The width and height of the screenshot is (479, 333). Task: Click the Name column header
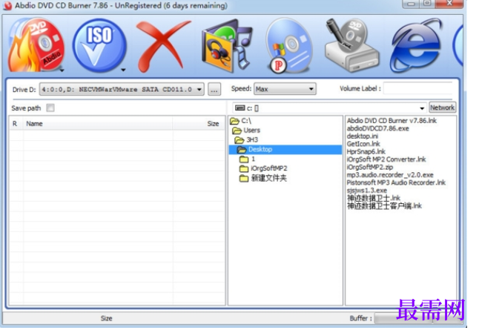(x=98, y=124)
